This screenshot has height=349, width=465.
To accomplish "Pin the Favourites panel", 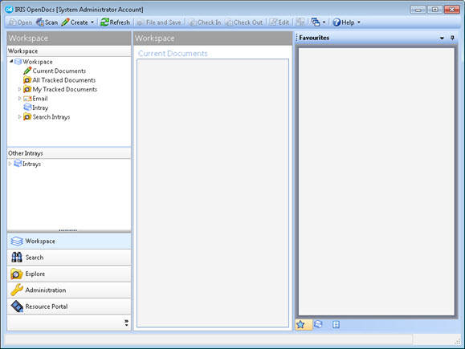I will [x=452, y=38].
